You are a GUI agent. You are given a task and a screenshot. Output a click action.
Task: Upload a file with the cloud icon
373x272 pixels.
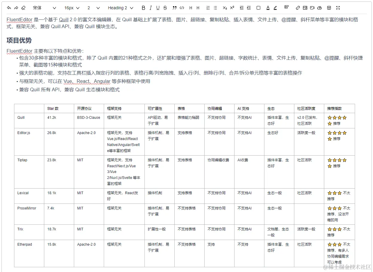(319, 8)
